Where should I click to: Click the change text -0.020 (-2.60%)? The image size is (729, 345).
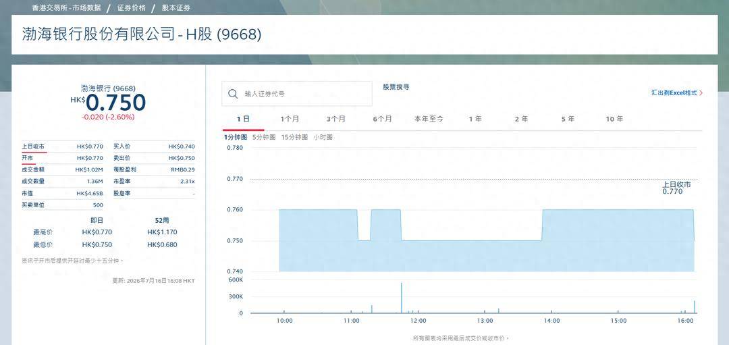click(108, 117)
